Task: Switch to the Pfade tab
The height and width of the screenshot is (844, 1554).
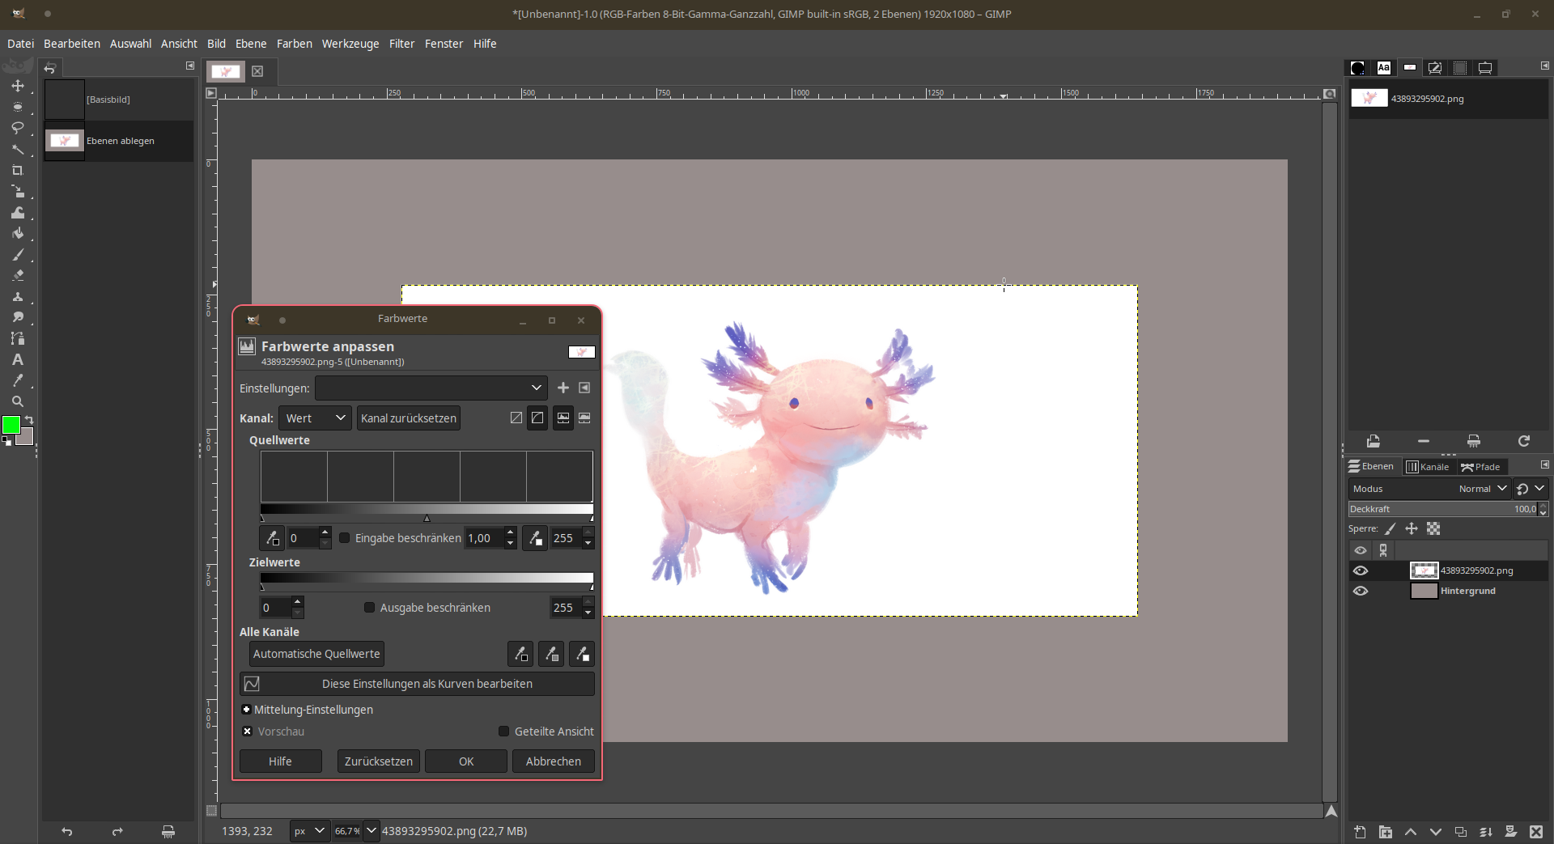Action: click(x=1481, y=467)
